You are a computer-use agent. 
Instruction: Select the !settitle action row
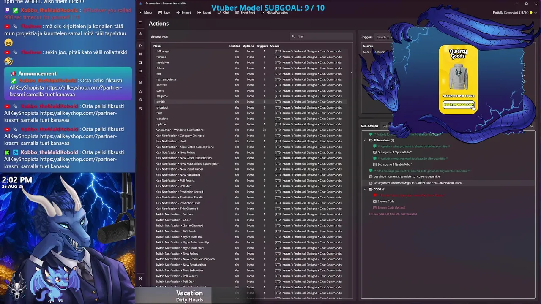pyautogui.click(x=249, y=102)
